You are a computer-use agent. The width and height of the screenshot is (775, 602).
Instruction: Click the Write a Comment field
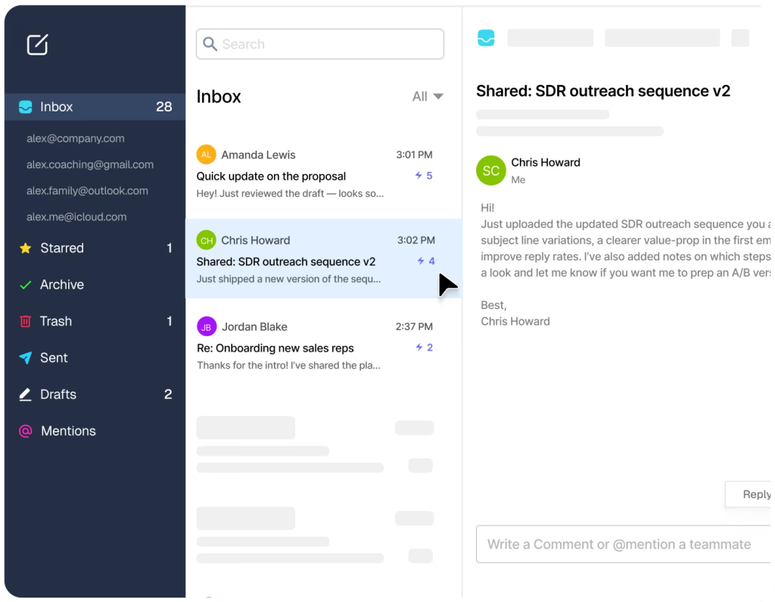[624, 544]
